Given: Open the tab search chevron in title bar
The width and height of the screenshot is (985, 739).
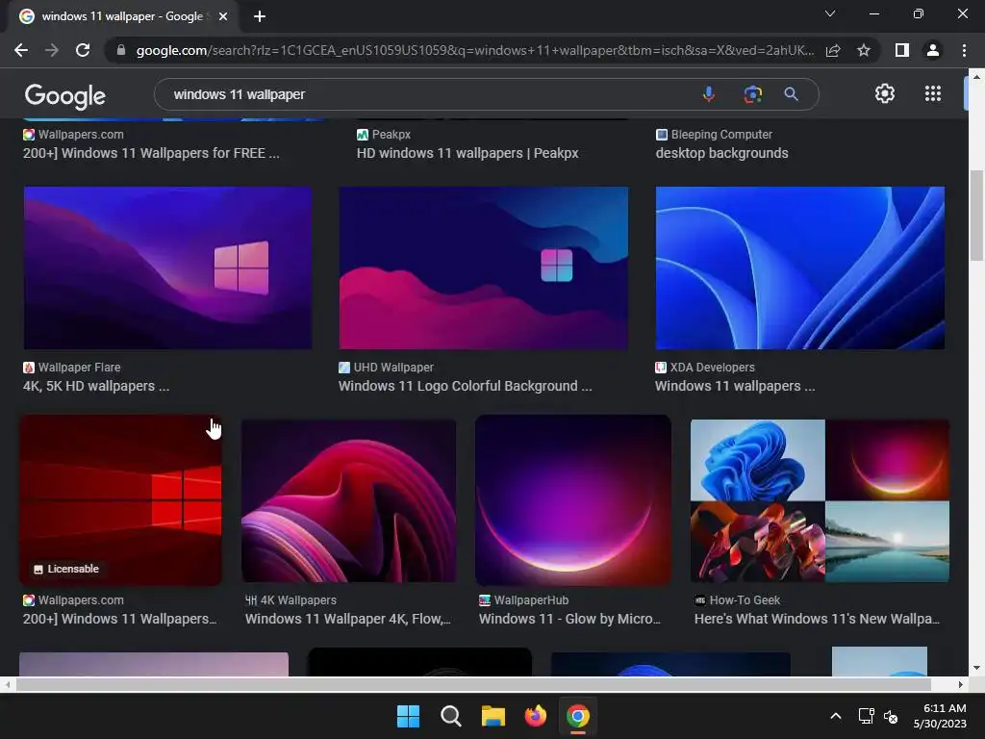Looking at the screenshot, I should (830, 13).
